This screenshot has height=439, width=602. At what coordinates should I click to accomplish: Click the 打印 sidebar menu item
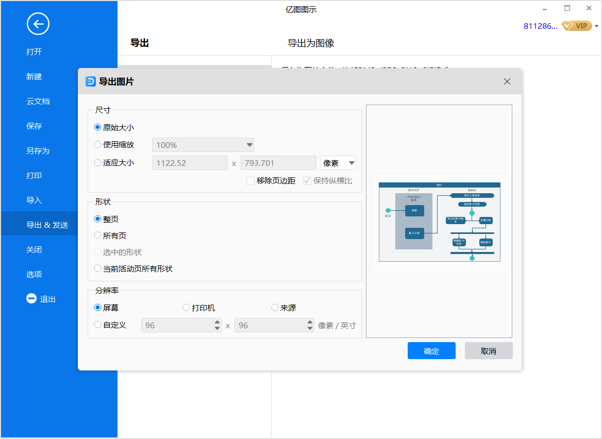point(34,175)
